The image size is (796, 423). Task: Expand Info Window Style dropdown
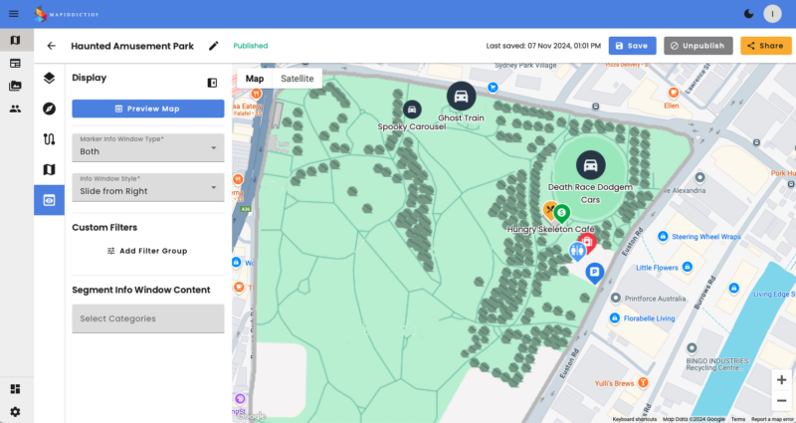coord(147,186)
